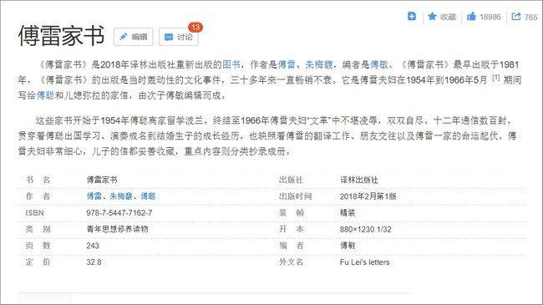Click the page title 傅雷家书
Screen dimensions: 543x305
(x=61, y=35)
